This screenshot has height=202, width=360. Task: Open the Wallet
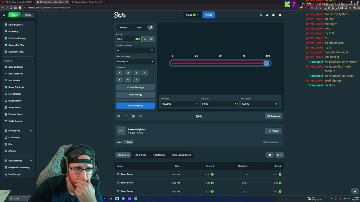coord(209,15)
